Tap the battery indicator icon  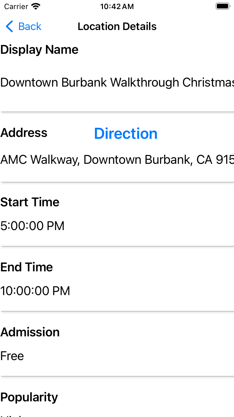point(222,7)
